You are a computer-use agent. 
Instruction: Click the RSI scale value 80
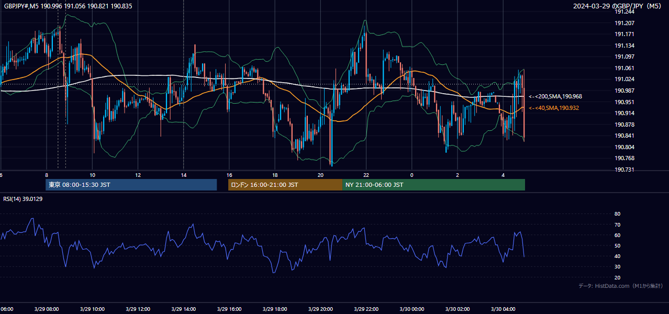click(617, 214)
